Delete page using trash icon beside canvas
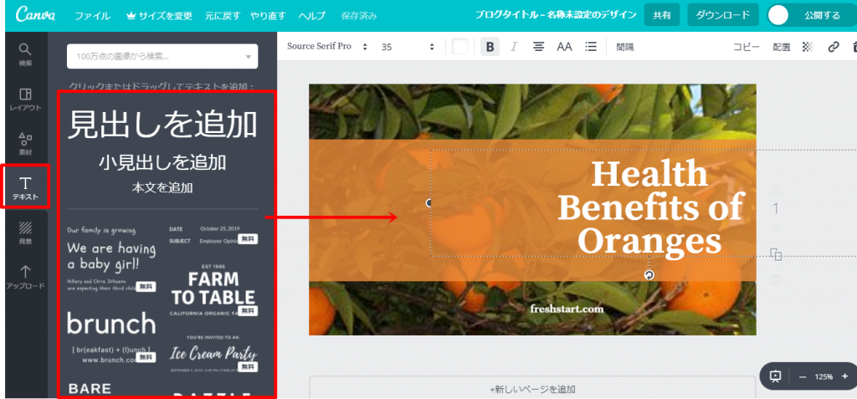The image size is (857, 399). click(x=776, y=280)
